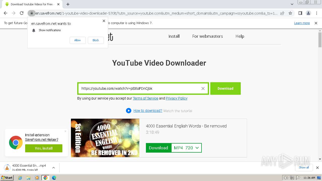Click Show all downloads button
322x181 pixels.
[304, 167]
